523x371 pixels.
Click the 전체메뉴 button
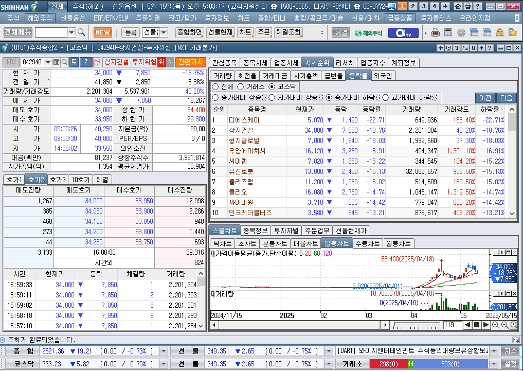pyautogui.click(x=18, y=32)
